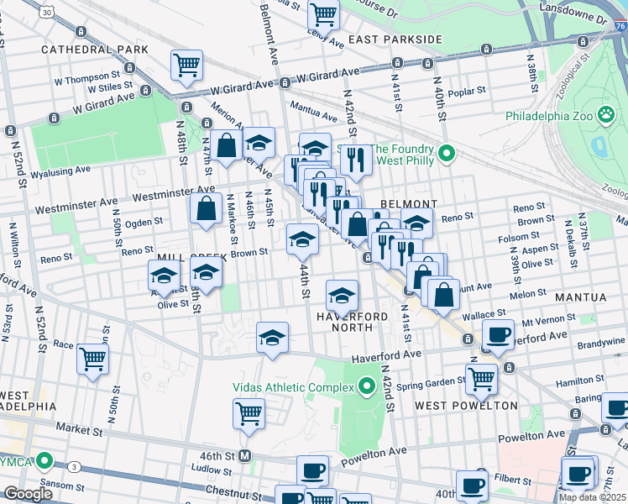This screenshot has width=628, height=504.
Task: Click the shopping cart marker near Leidy Ave
Action: click(x=323, y=18)
